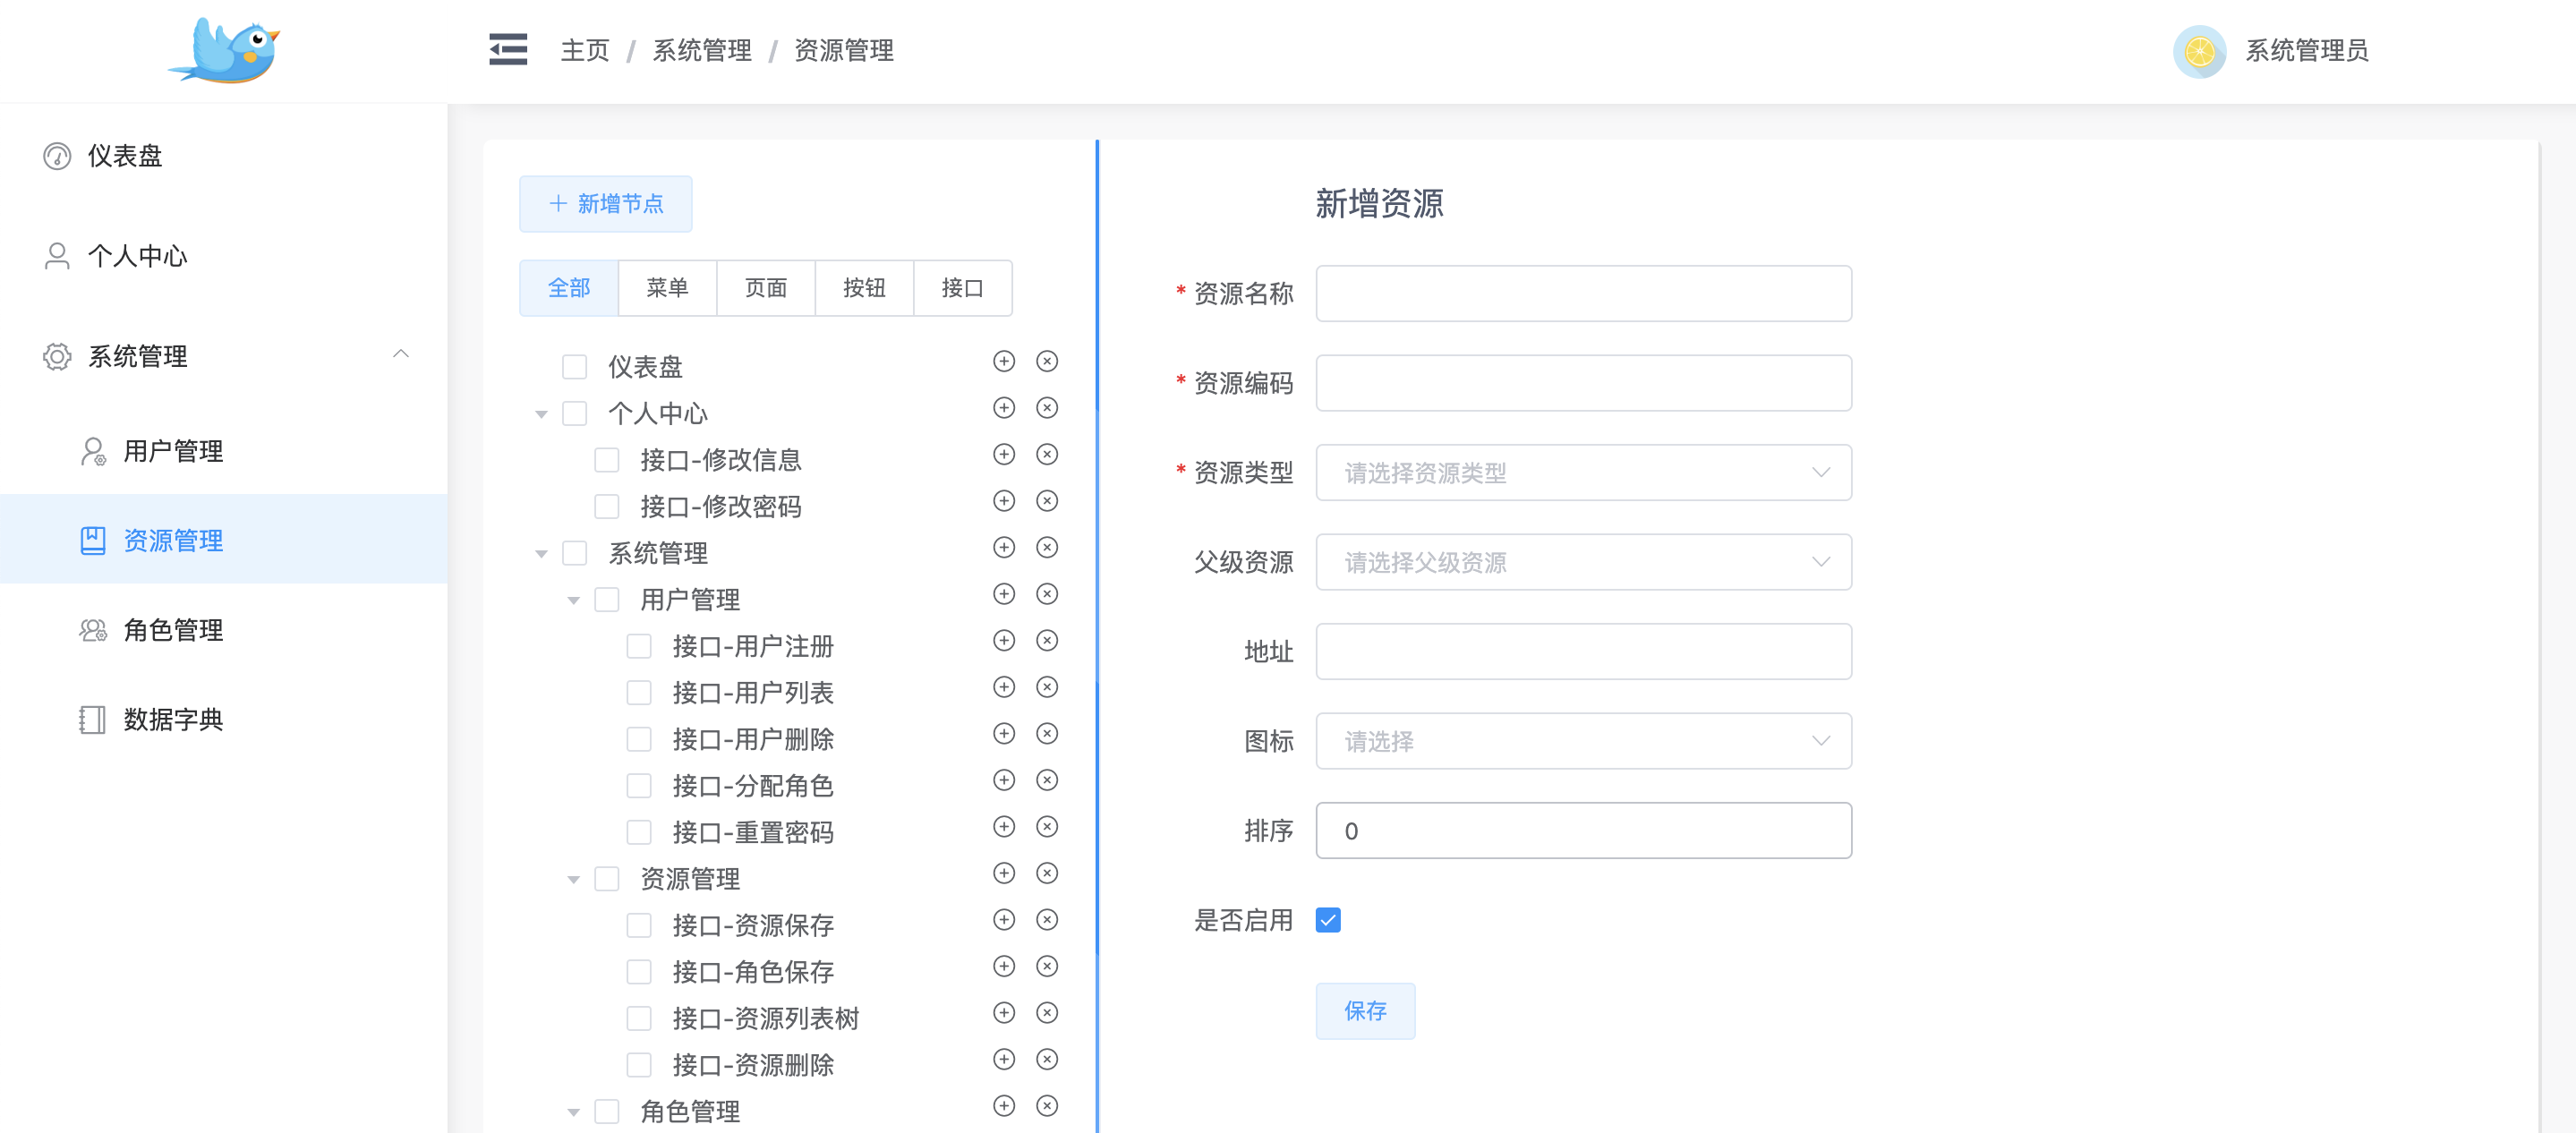Click the system administrator avatar icon
Screen dimensions: 2576x1133
(x=2198, y=51)
